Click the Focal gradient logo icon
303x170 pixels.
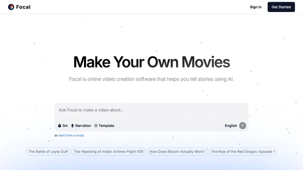[x=11, y=7]
